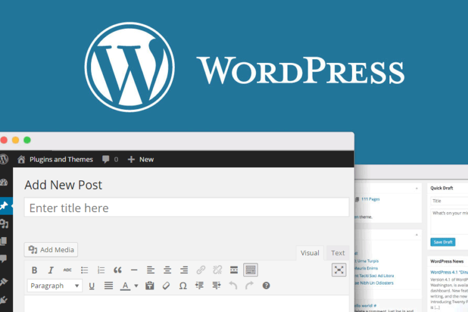
Task: Focus What's on your mind field
Action: [449, 222]
